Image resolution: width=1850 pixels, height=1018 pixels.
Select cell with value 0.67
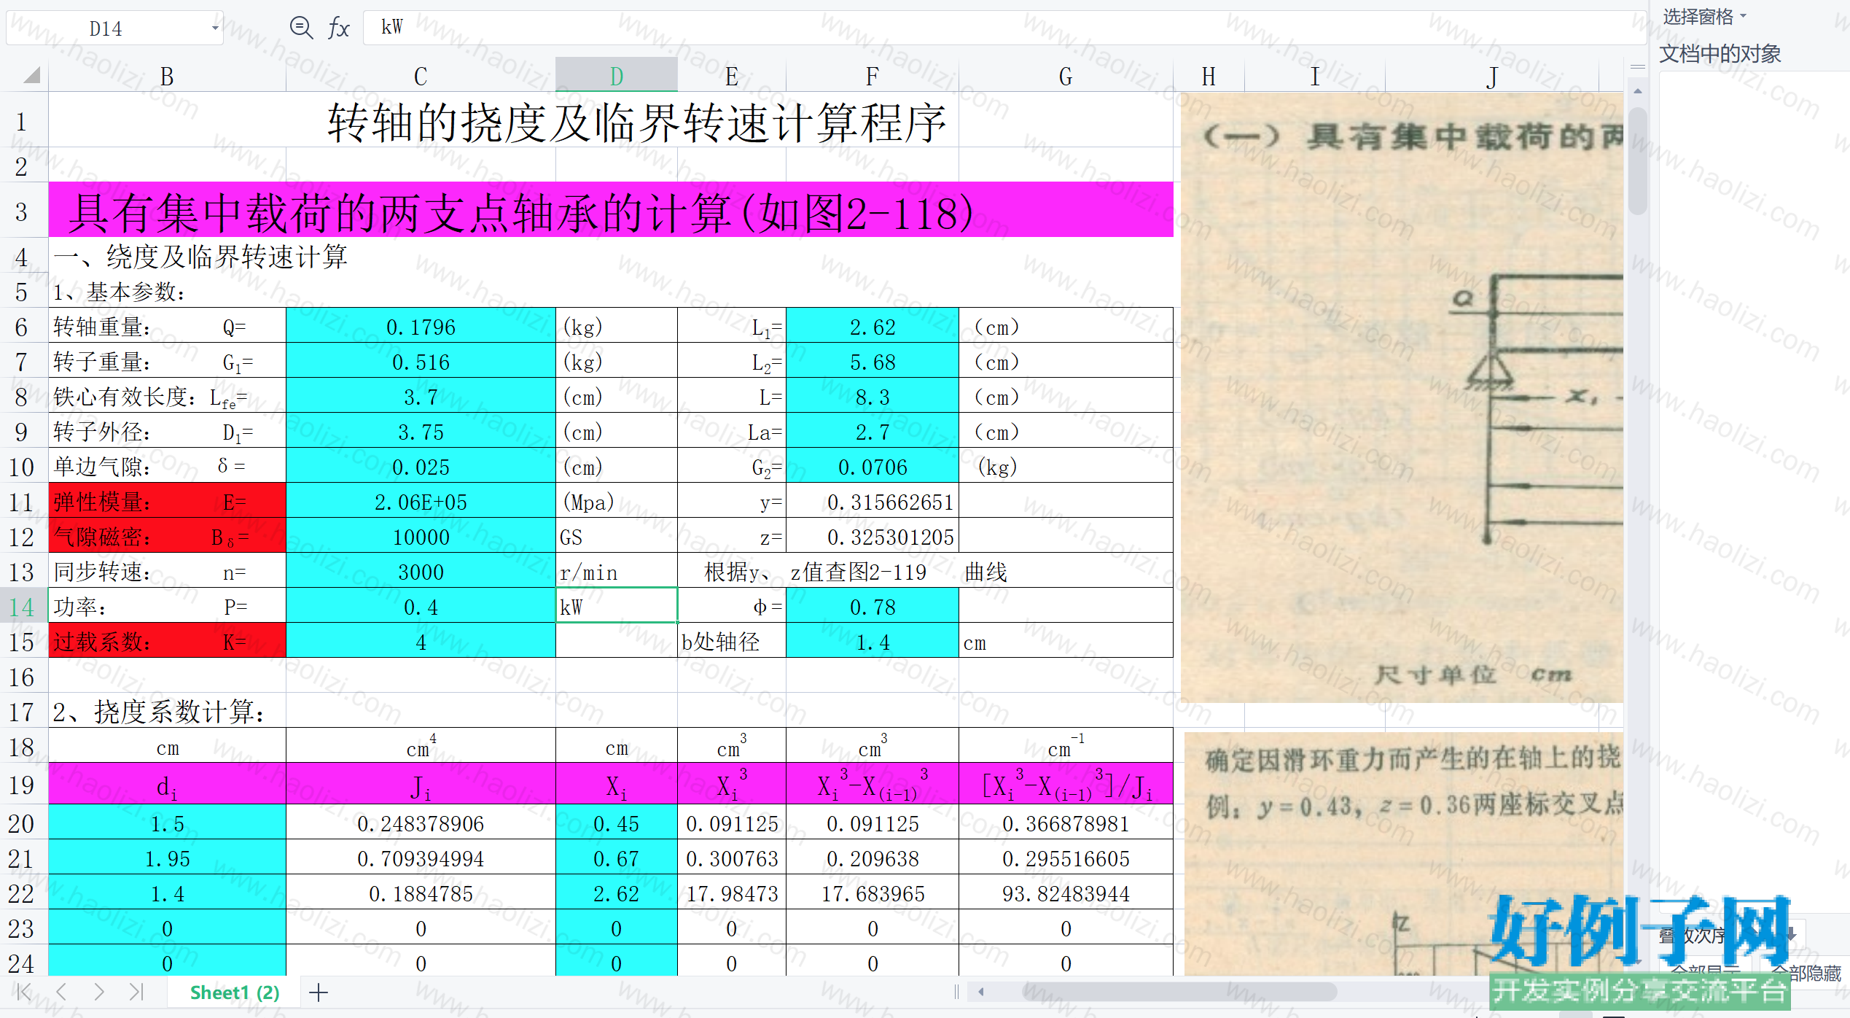[617, 858]
